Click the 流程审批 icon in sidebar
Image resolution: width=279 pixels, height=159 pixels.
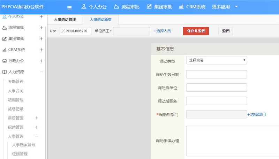point(5,28)
